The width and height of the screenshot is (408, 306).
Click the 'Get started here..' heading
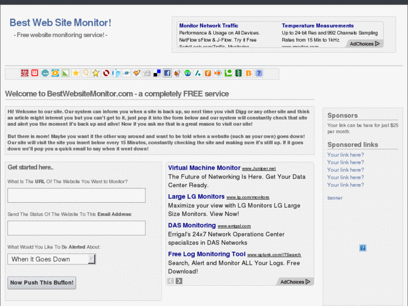[x=30, y=167]
